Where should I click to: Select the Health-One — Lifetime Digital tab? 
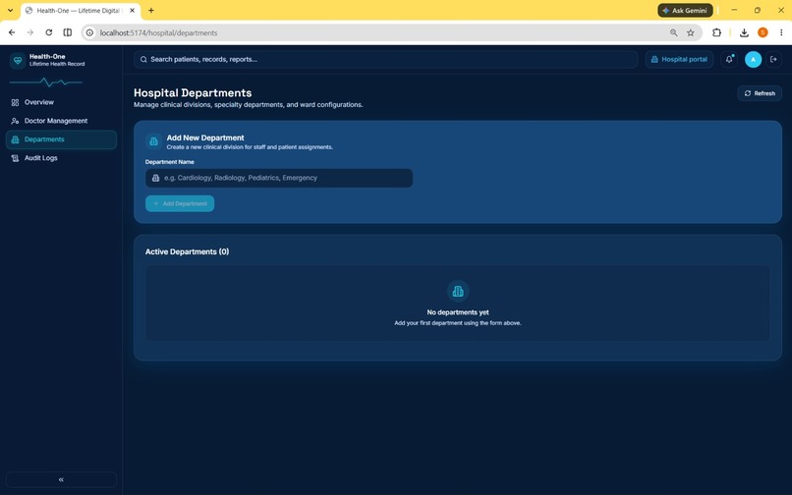pos(79,11)
